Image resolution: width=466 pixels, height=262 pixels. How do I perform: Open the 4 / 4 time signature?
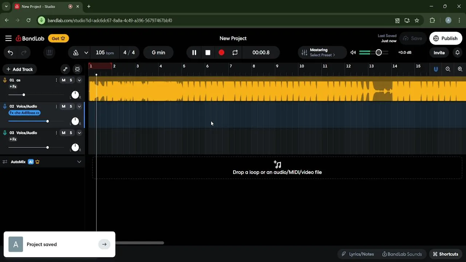click(x=129, y=53)
